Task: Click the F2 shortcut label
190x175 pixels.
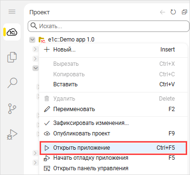Action: click(171, 109)
